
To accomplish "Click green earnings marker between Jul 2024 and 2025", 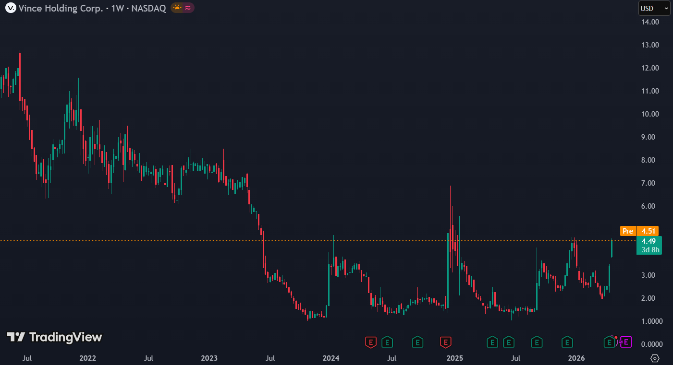I will coord(417,342).
